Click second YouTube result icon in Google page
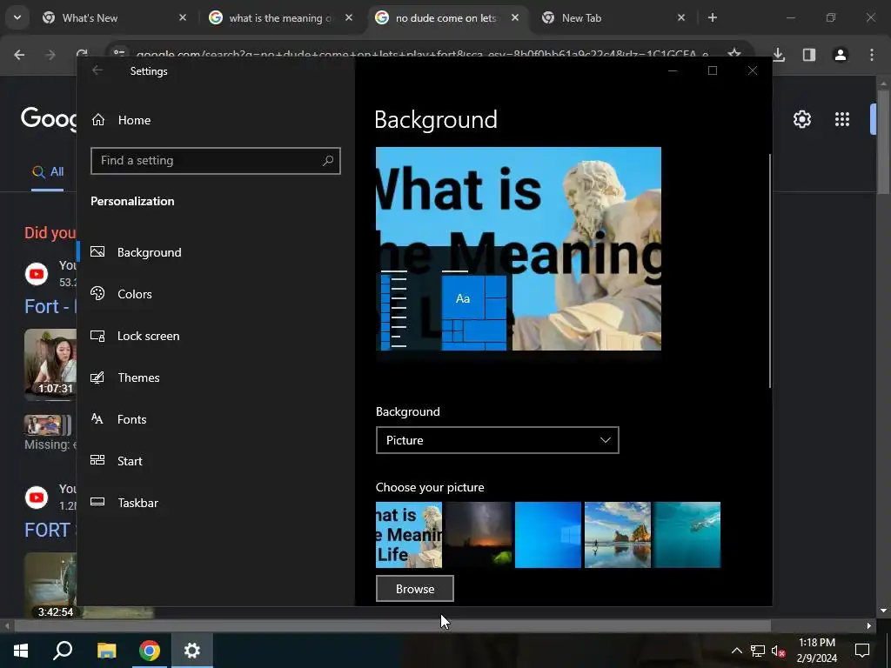The height and width of the screenshot is (668, 891). coord(37,498)
